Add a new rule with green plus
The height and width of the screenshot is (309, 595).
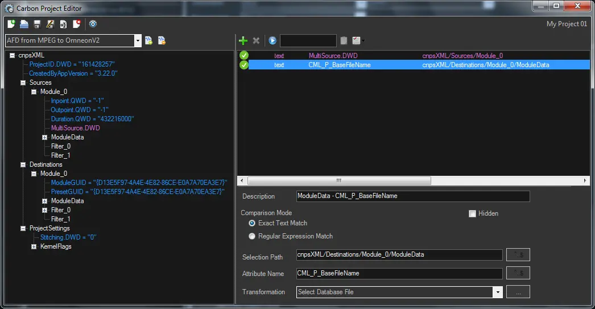(243, 40)
